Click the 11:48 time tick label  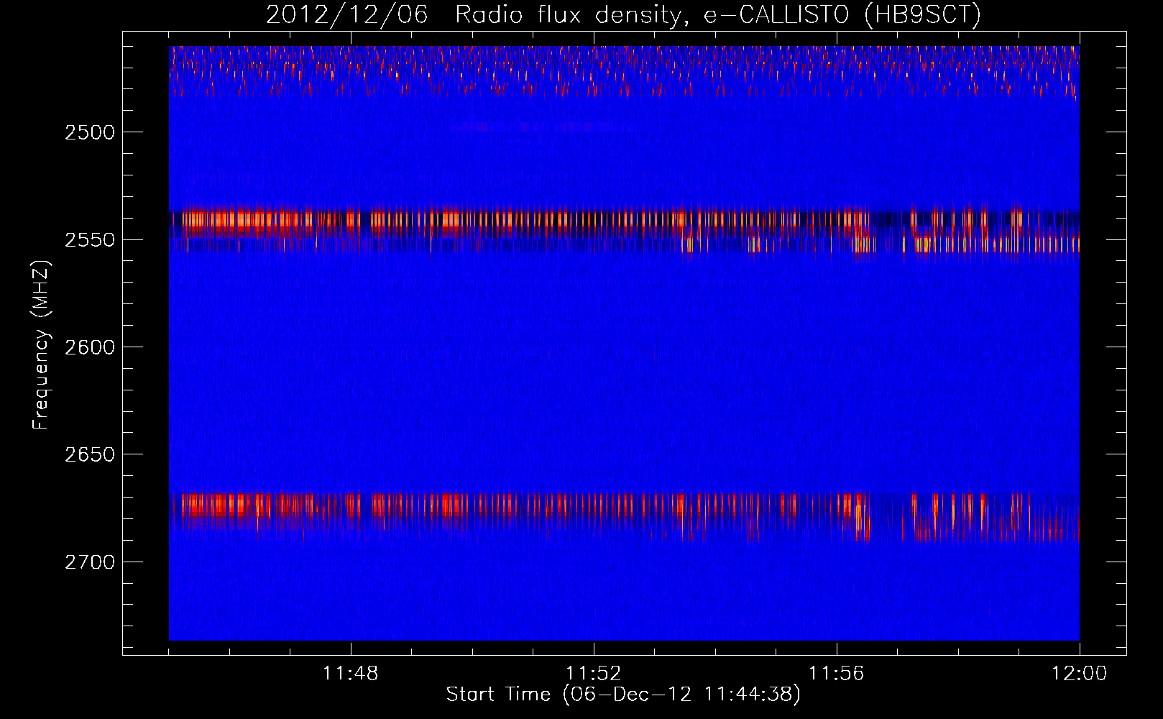[351, 674]
